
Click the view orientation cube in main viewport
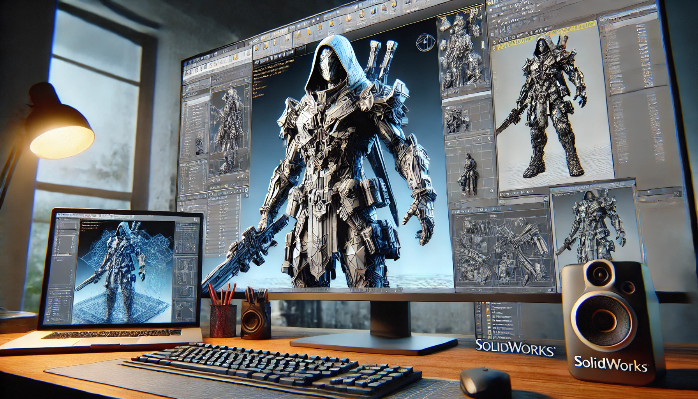click(425, 42)
